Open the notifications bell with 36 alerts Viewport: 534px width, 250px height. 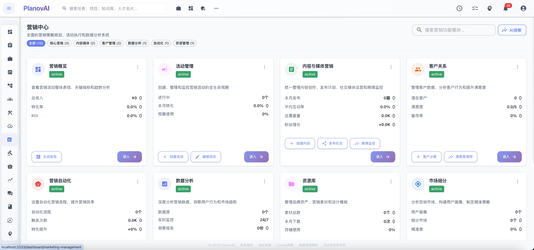[x=506, y=8]
